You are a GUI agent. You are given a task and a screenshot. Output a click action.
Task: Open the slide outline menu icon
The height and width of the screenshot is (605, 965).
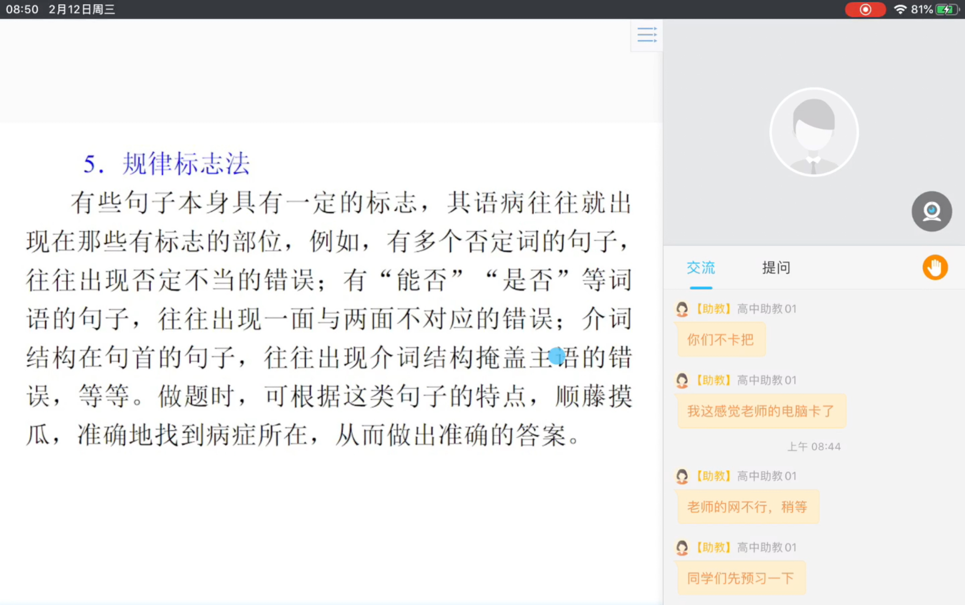(x=647, y=35)
